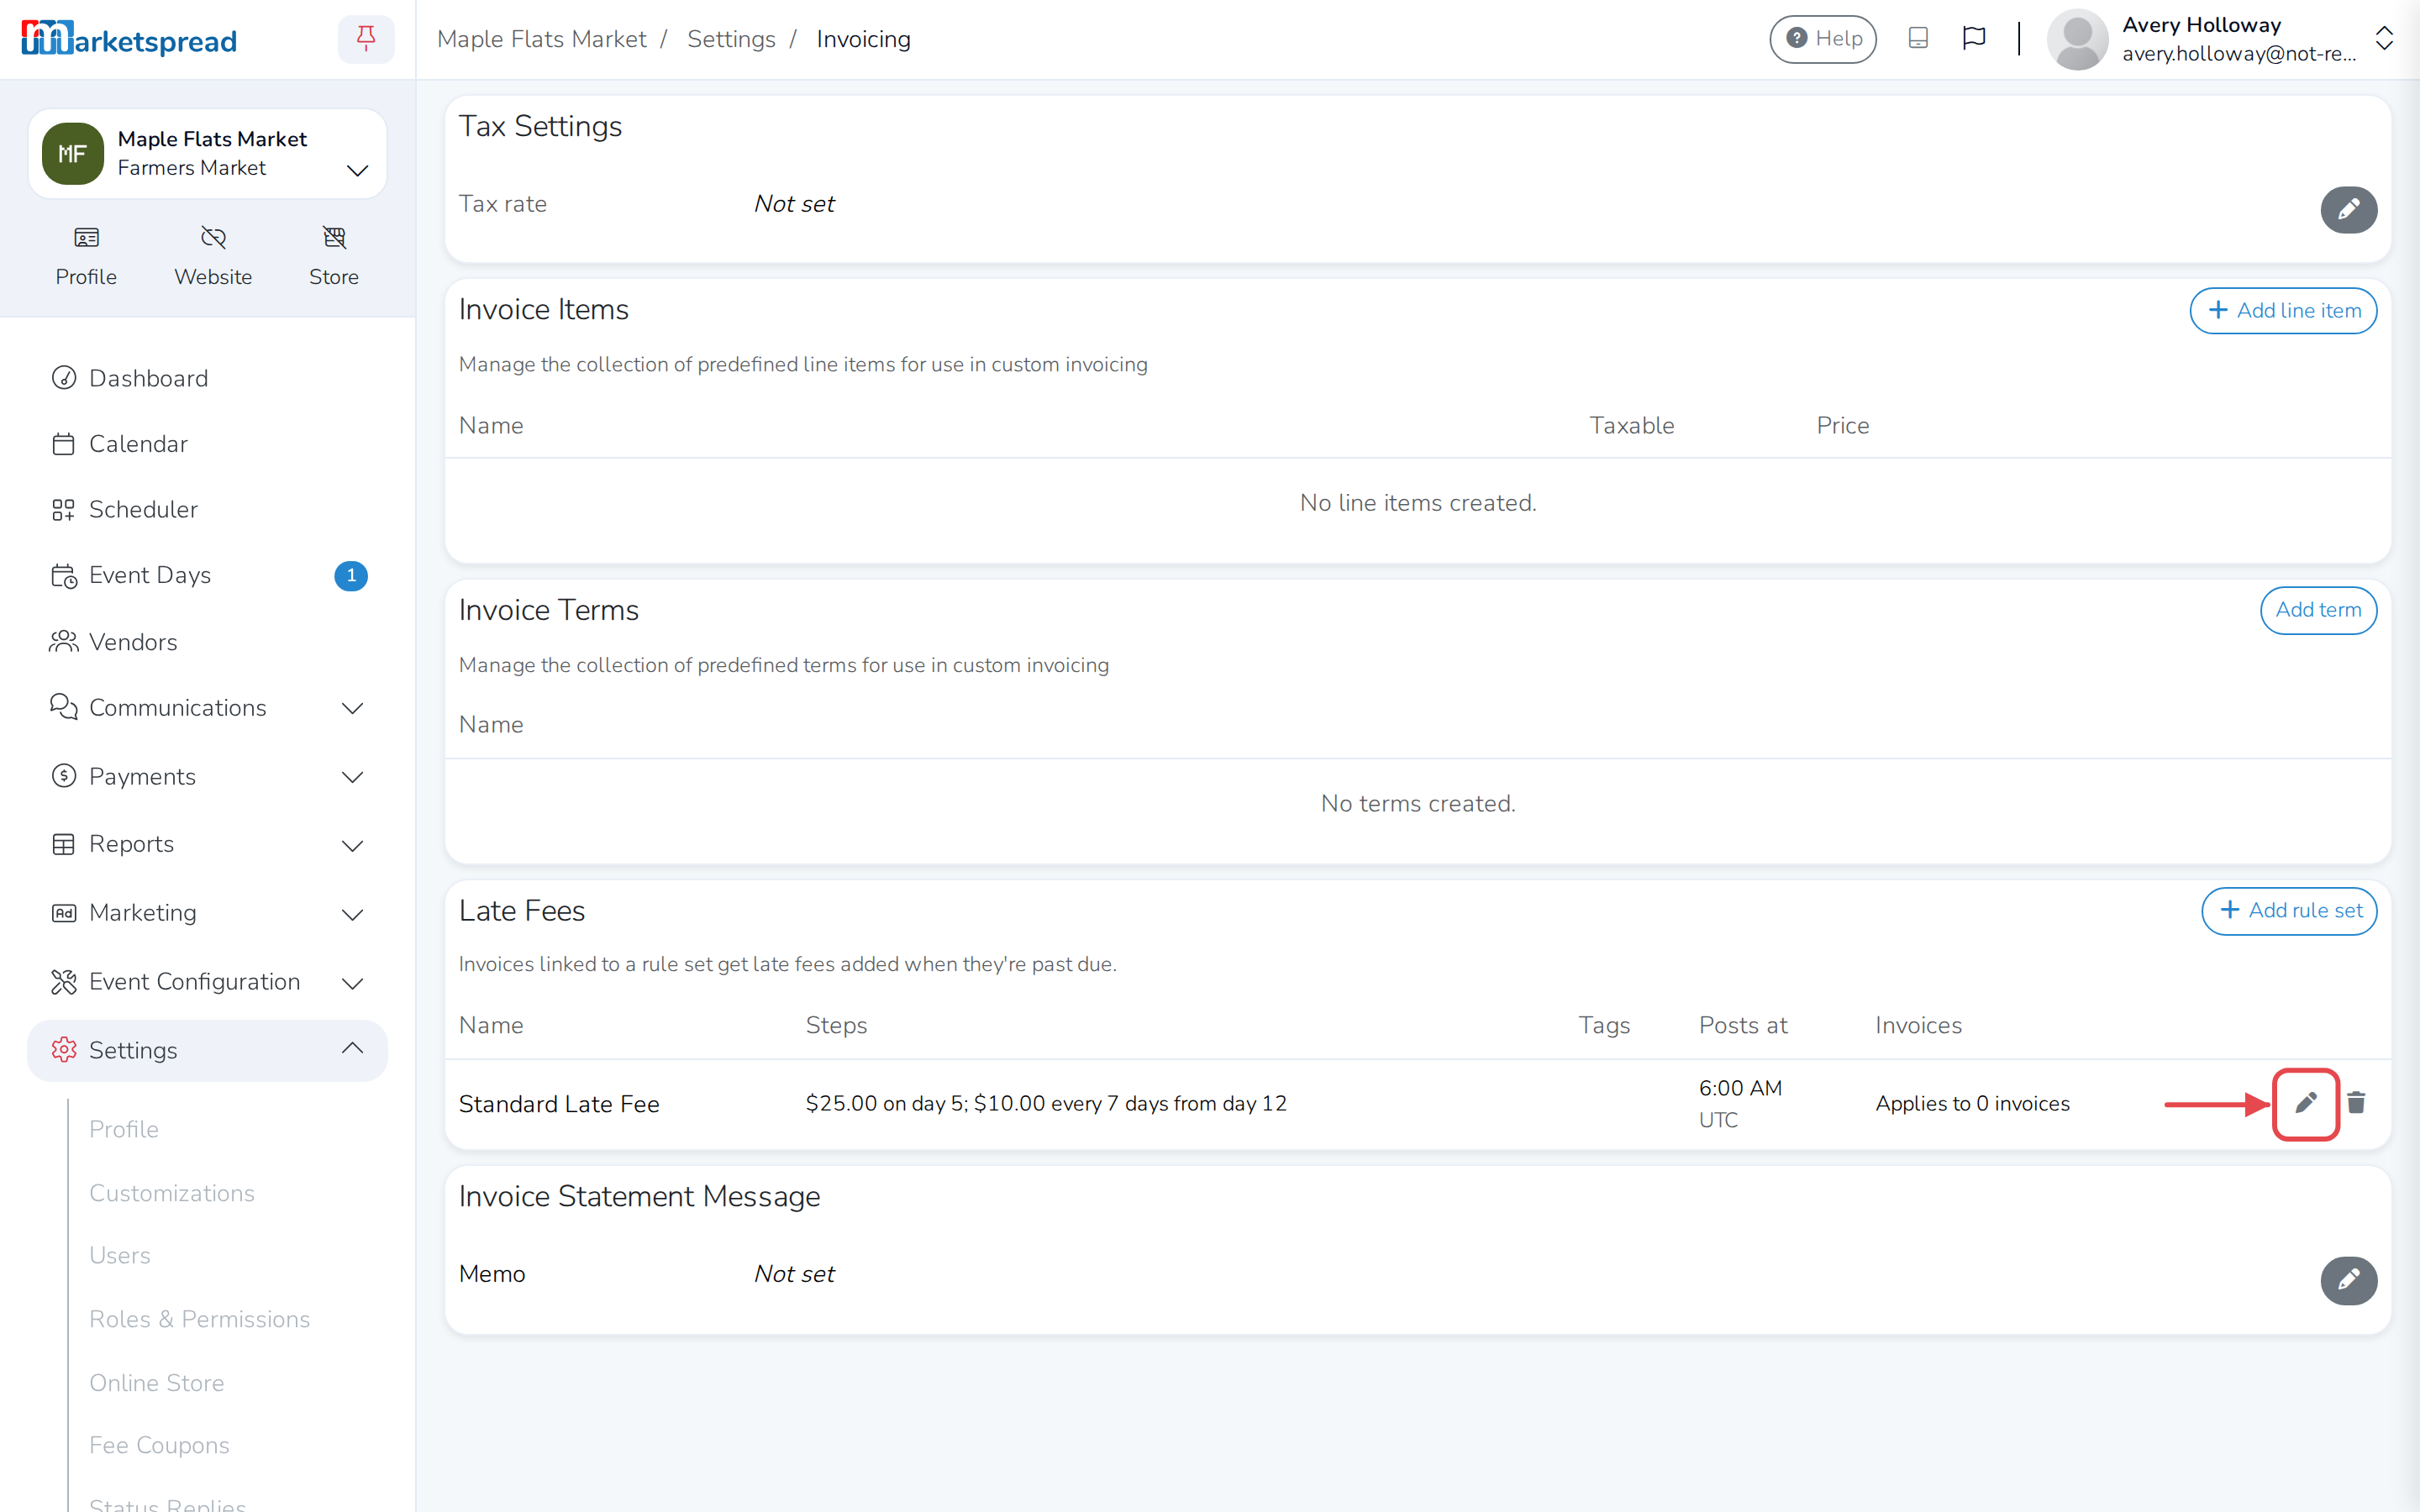
Task: Delete the Standard Late Fee rule set
Action: pyautogui.click(x=2356, y=1103)
